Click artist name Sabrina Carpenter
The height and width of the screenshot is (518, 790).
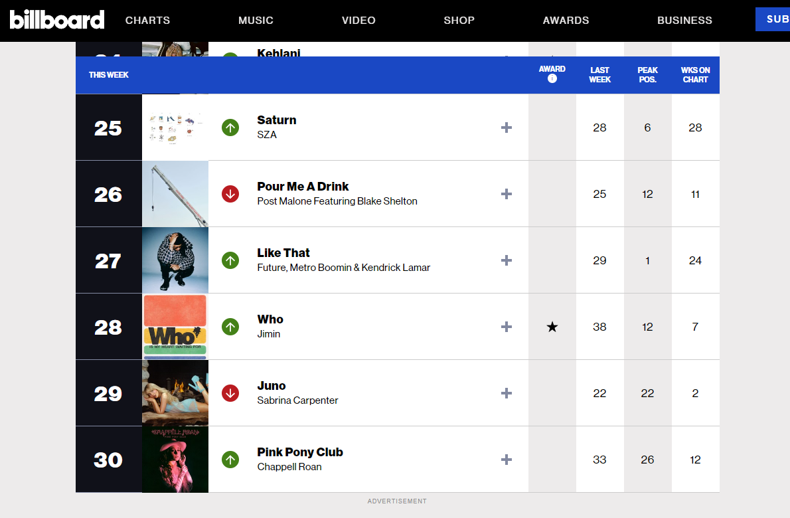pos(297,400)
